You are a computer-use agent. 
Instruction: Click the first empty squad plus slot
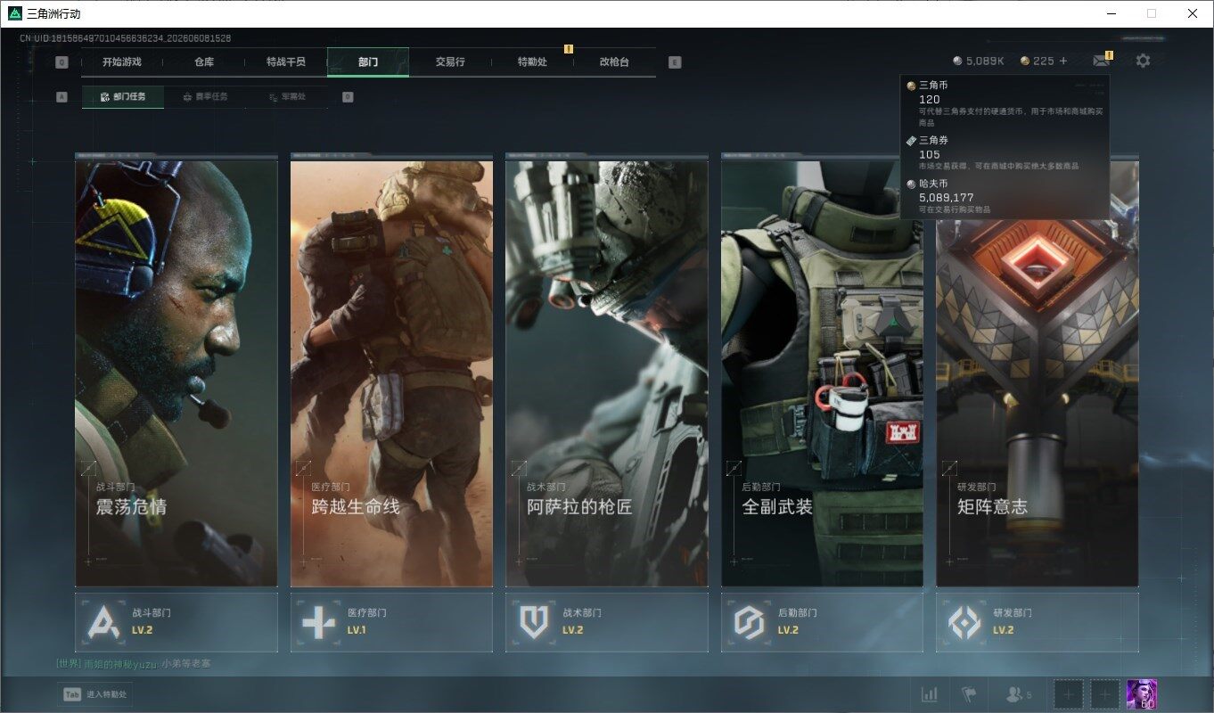click(x=1069, y=693)
